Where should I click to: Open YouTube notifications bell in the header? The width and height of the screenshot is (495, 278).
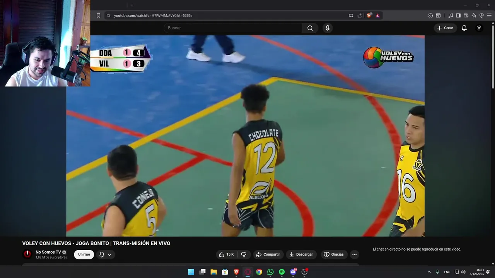[x=464, y=28]
